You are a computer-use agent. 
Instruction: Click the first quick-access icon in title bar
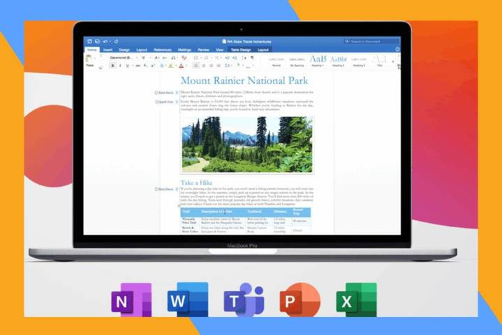point(89,41)
